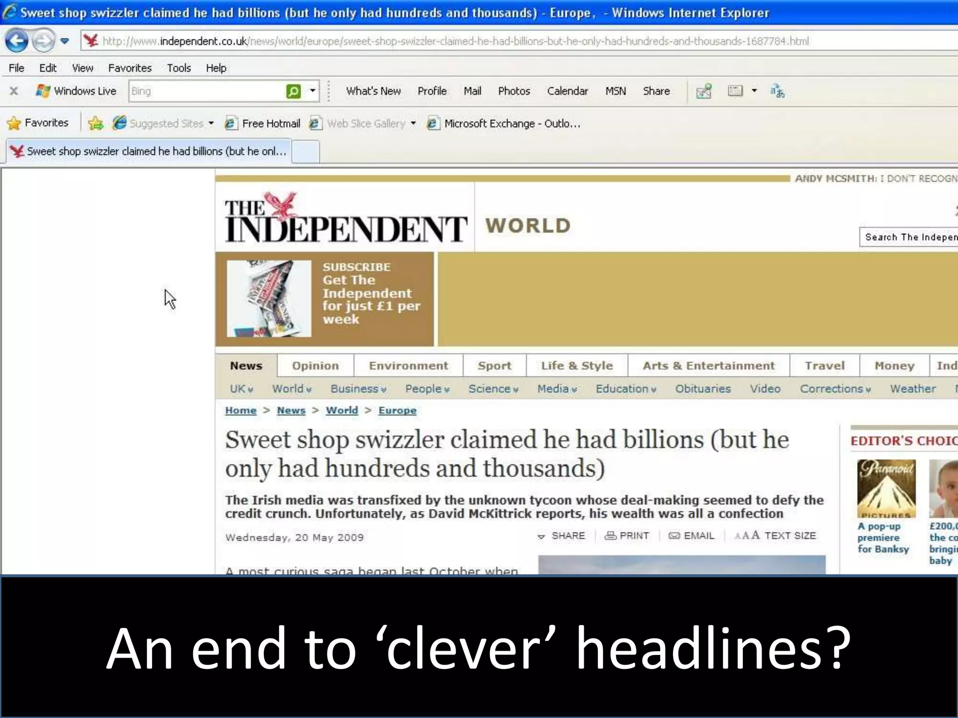Image resolution: width=958 pixels, height=718 pixels.
Task: Click the Bing search input box
Action: pyautogui.click(x=206, y=91)
